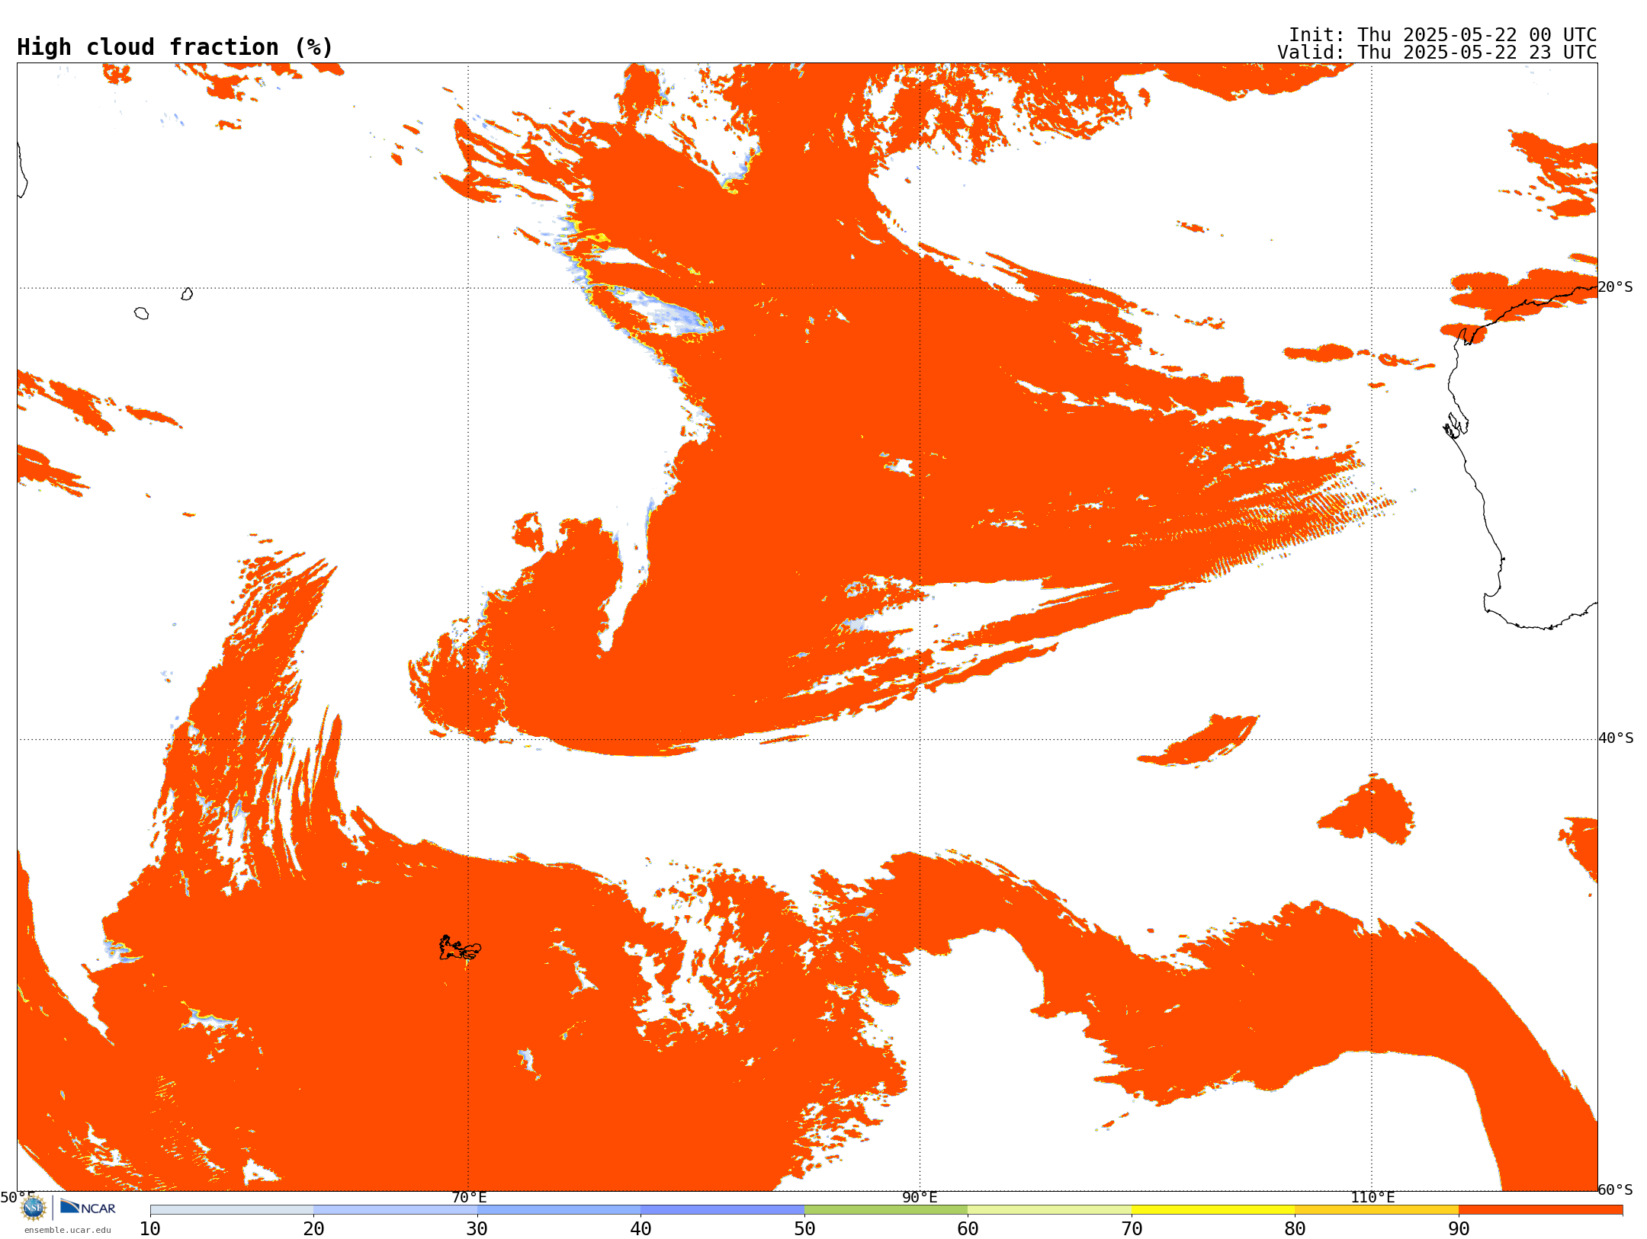Screen dimensions: 1647x1239
Task: Pick the 40-50 periwinkle colorbar segment
Action: (722, 1210)
